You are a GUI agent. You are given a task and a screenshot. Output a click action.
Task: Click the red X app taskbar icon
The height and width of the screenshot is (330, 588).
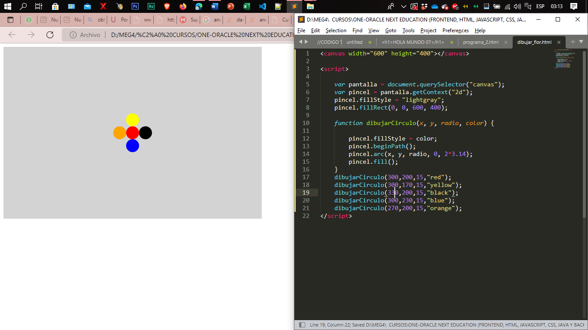(103, 6)
